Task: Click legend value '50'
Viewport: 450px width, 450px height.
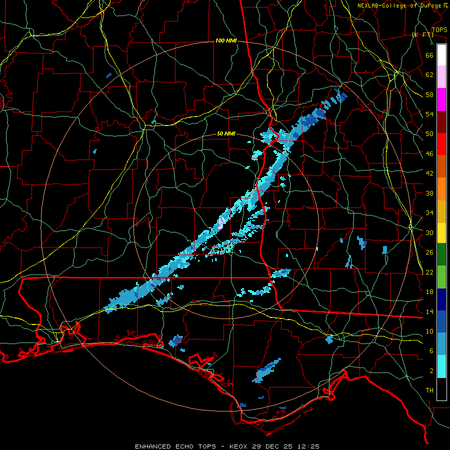Action: [429, 134]
